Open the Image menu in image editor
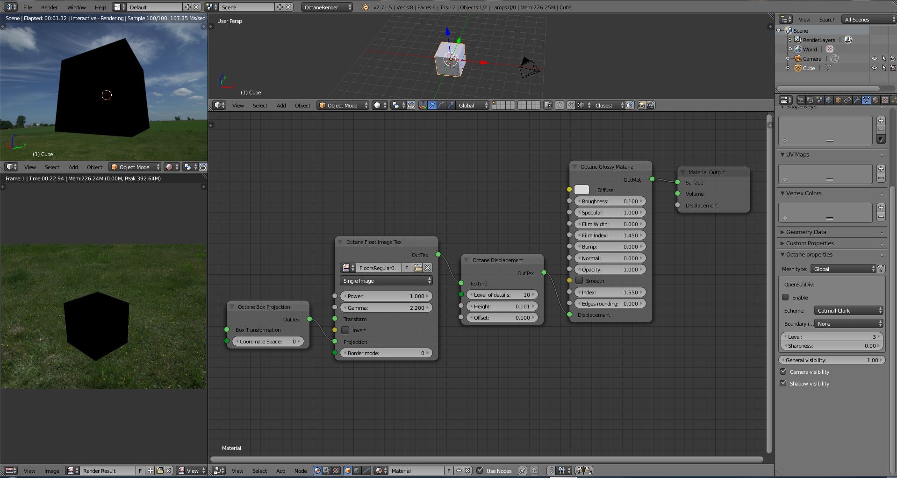The image size is (897, 478). (x=51, y=471)
